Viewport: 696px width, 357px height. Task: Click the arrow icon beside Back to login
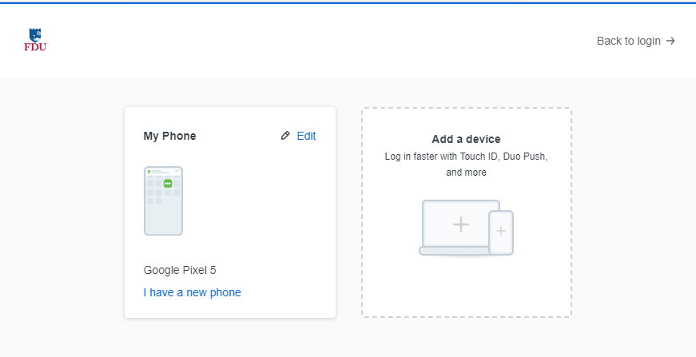click(x=670, y=41)
